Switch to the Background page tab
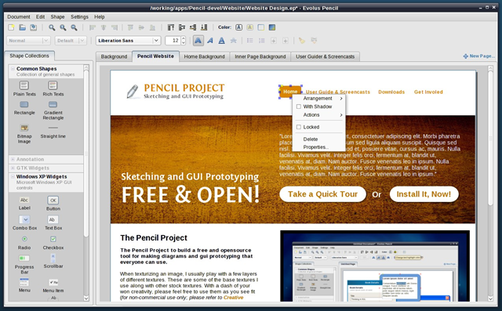502x311 pixels. coord(114,56)
